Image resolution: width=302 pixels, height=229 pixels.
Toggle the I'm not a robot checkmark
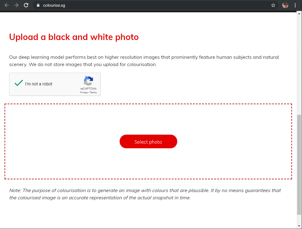[x=19, y=83]
